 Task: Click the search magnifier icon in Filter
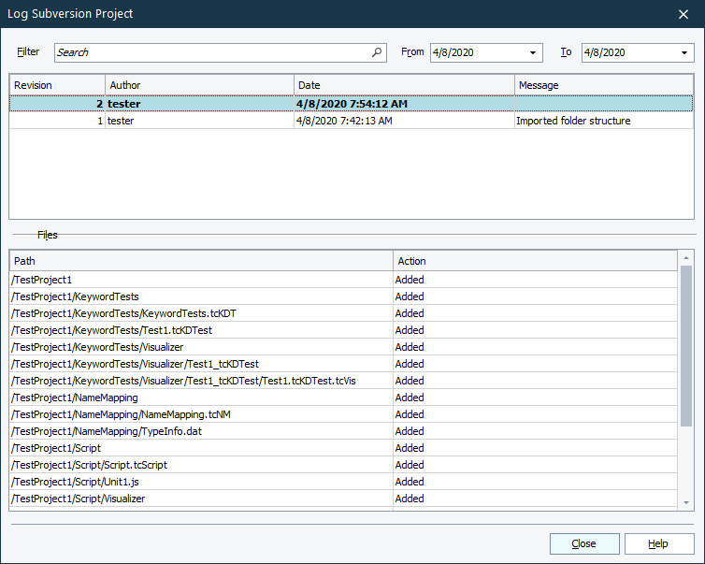pos(377,53)
